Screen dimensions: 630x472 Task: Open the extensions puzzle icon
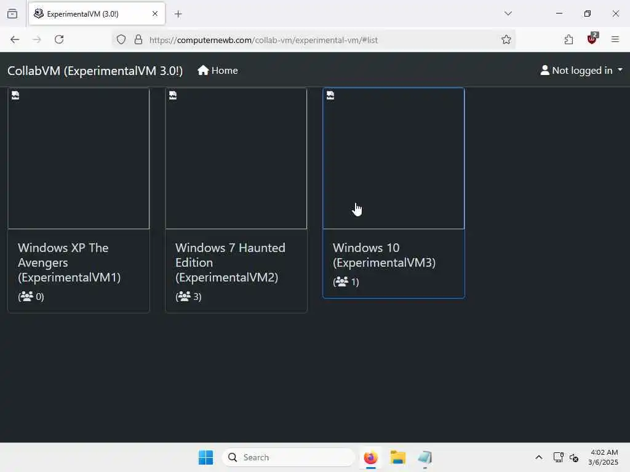(x=568, y=40)
